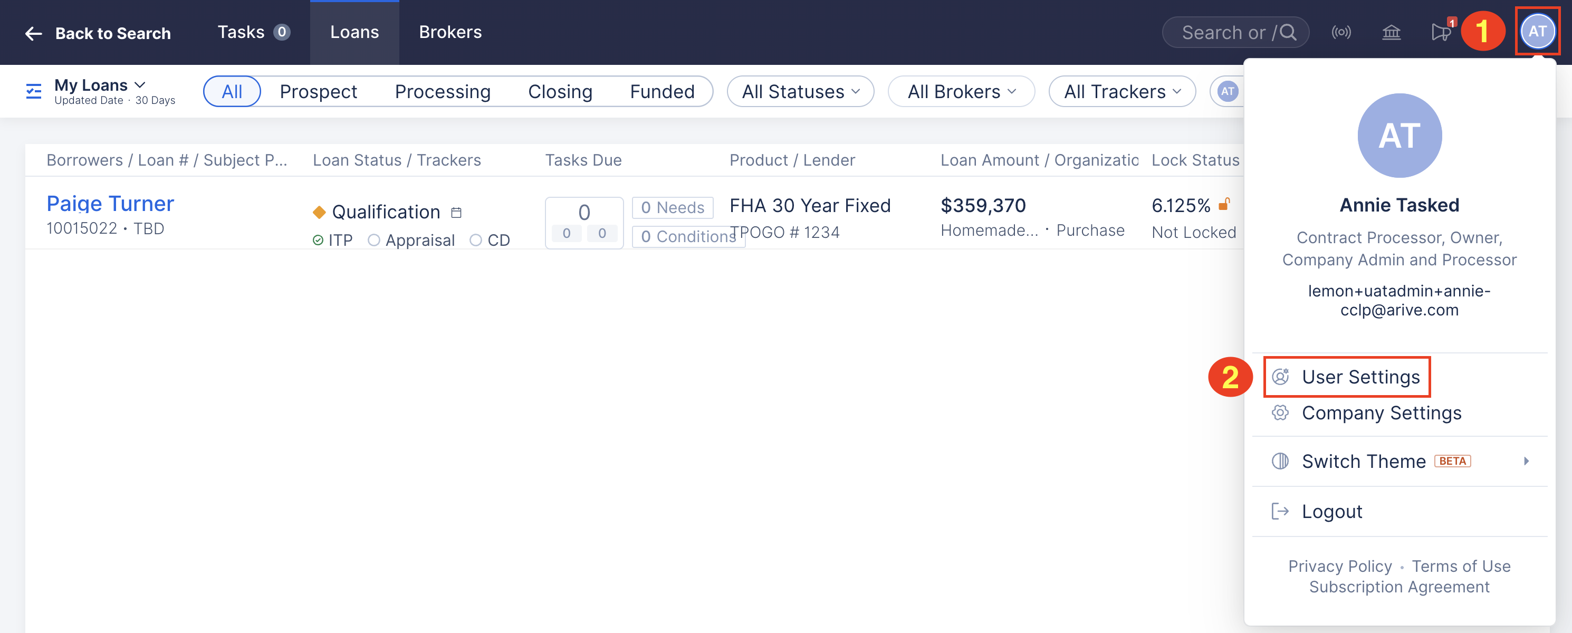Open the Paige Turner loan link

tap(110, 203)
